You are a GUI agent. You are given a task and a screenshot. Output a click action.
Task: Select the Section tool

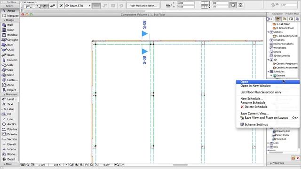point(9,139)
